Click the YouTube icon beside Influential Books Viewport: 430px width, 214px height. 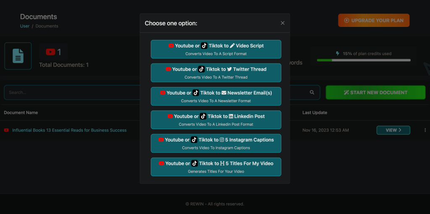tap(6, 130)
